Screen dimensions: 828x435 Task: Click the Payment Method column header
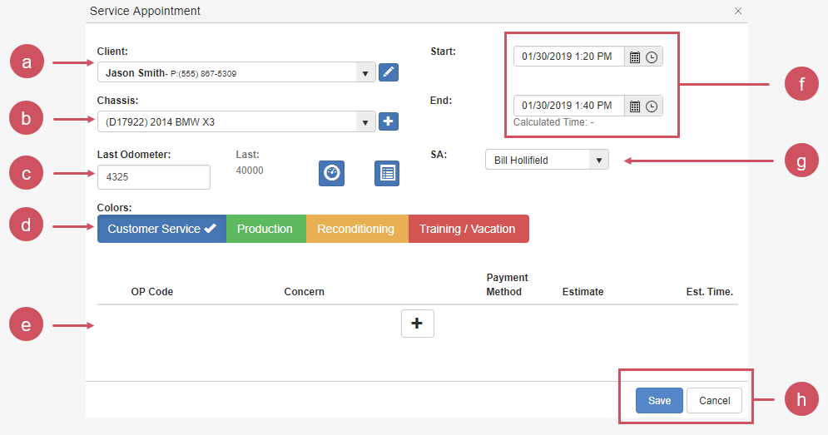[507, 284]
